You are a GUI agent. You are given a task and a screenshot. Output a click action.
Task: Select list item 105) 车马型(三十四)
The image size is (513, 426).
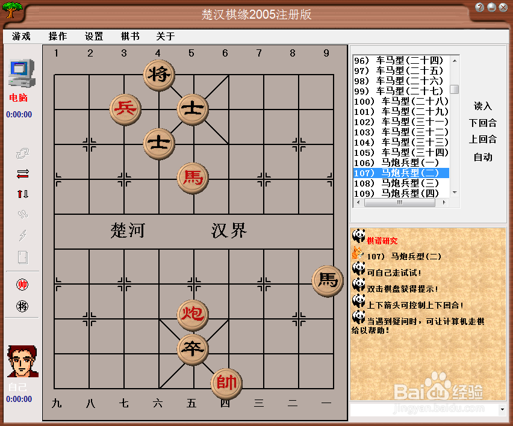pyautogui.click(x=401, y=153)
